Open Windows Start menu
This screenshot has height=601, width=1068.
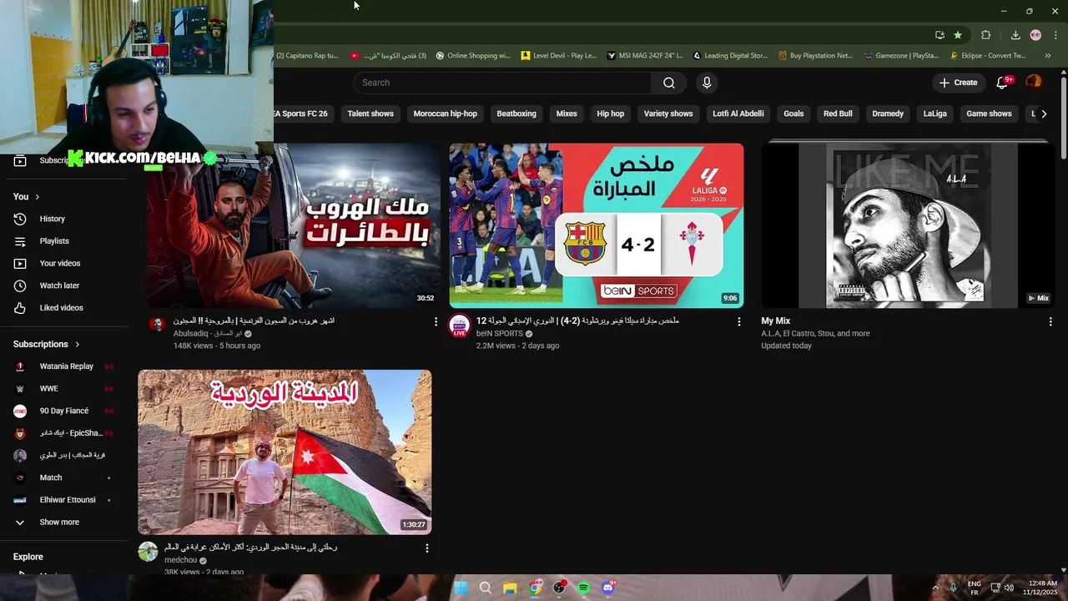pyautogui.click(x=461, y=588)
